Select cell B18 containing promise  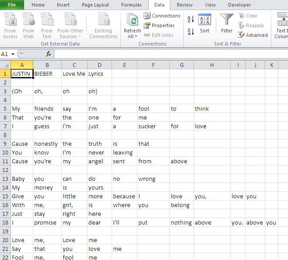47,223
